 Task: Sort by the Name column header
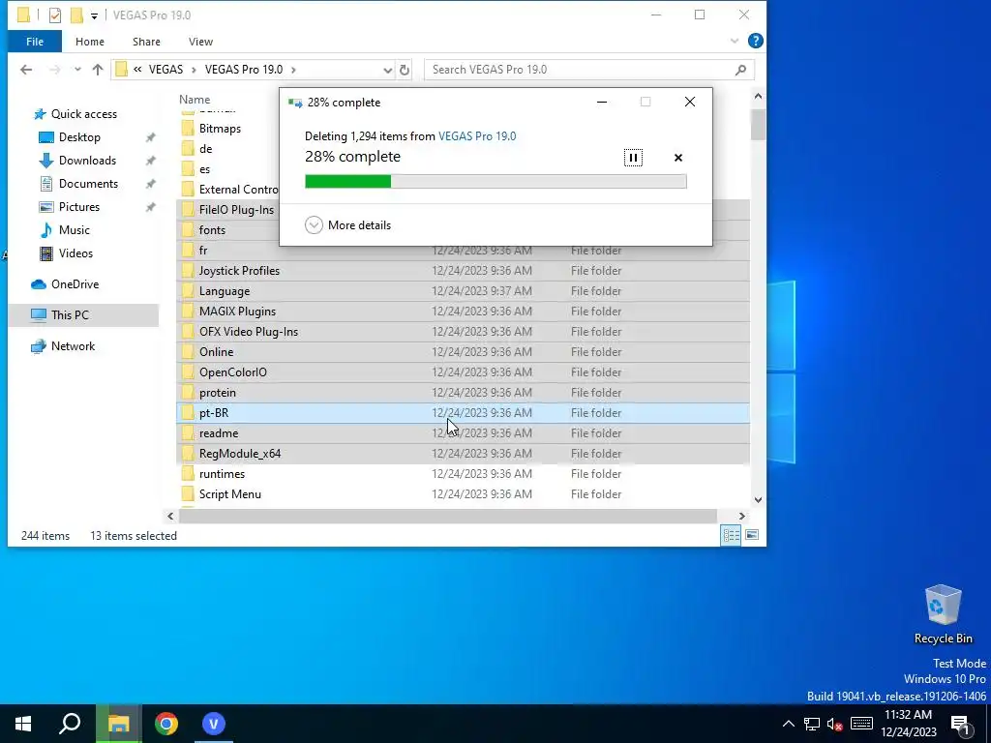pos(195,100)
